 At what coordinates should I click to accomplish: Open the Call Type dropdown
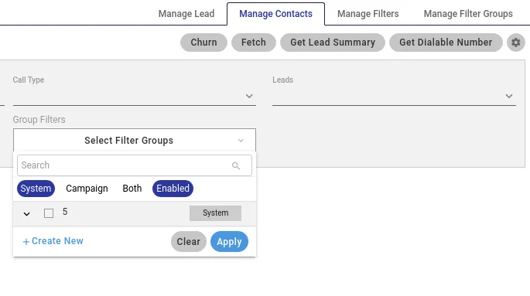click(134, 96)
